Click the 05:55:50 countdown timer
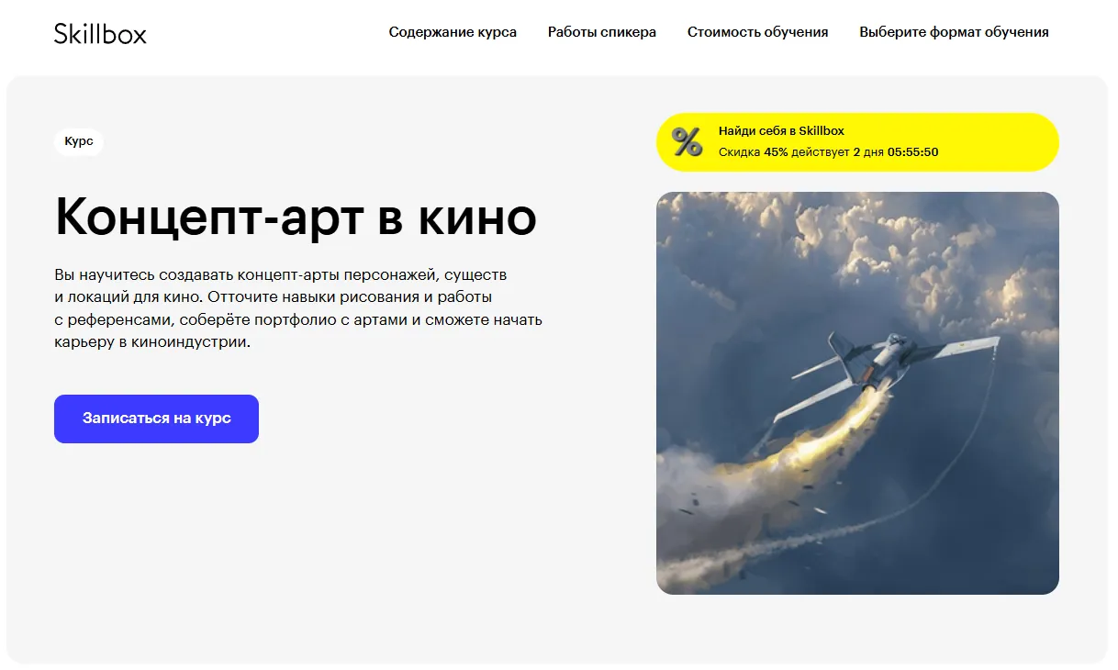 [912, 152]
